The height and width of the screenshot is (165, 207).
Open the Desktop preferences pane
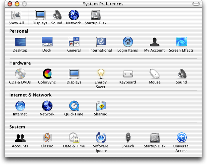(20, 42)
